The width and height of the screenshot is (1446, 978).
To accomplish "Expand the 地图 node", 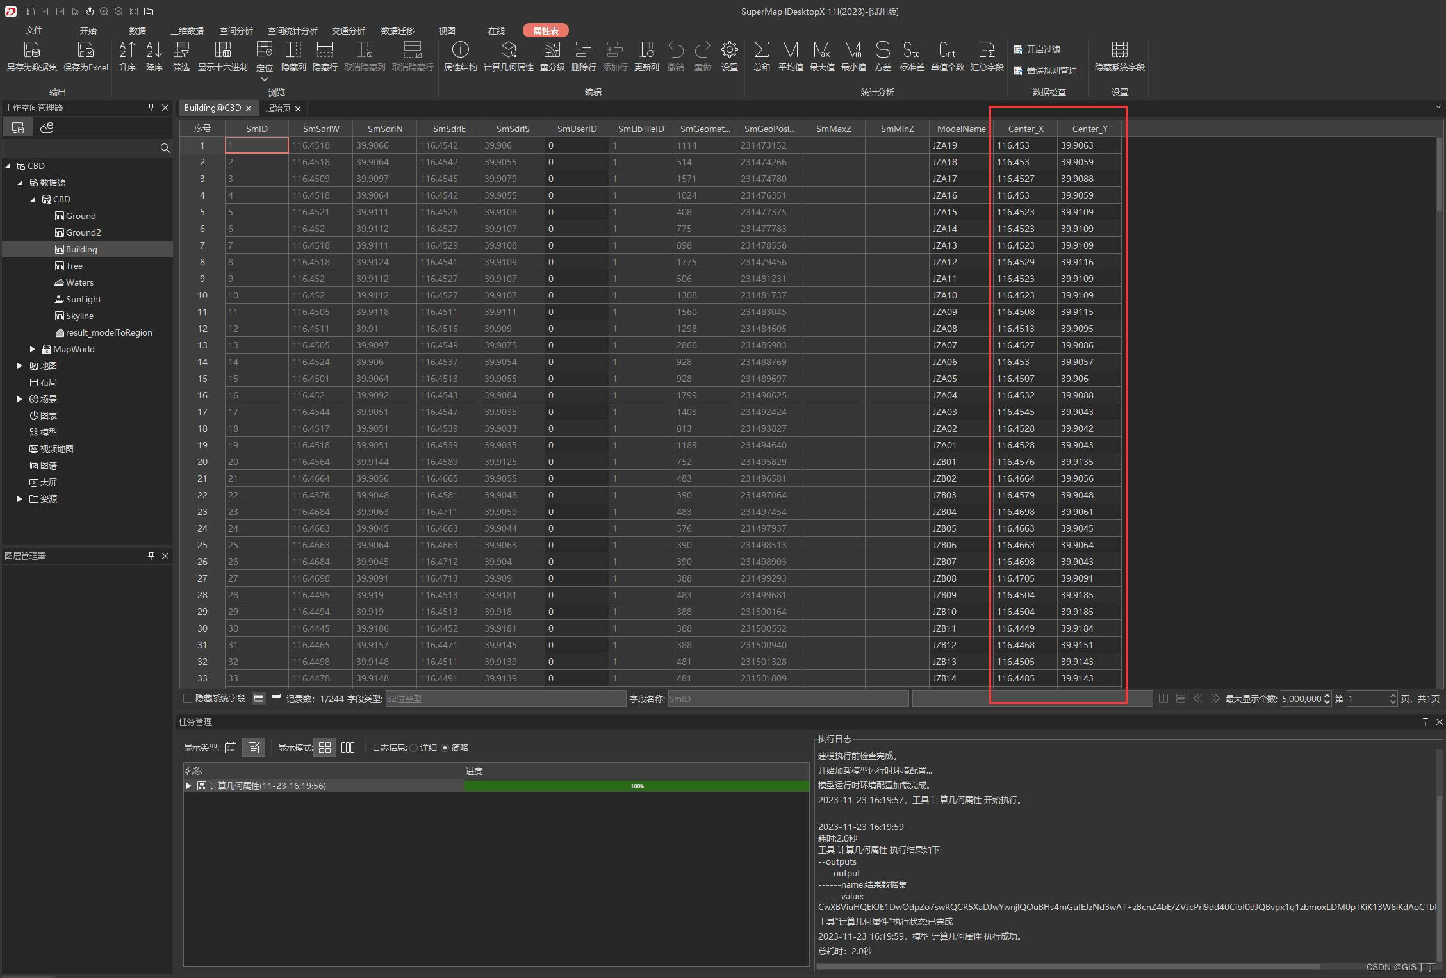I will click(x=20, y=366).
